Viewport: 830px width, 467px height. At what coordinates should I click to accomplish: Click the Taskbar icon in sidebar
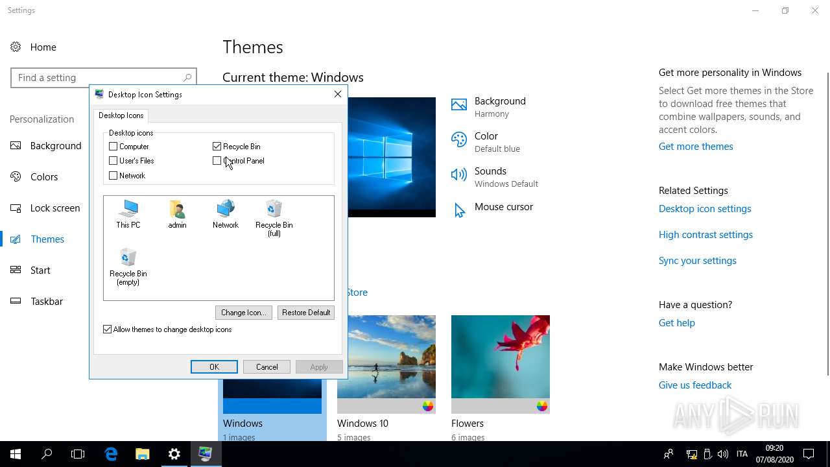16,301
